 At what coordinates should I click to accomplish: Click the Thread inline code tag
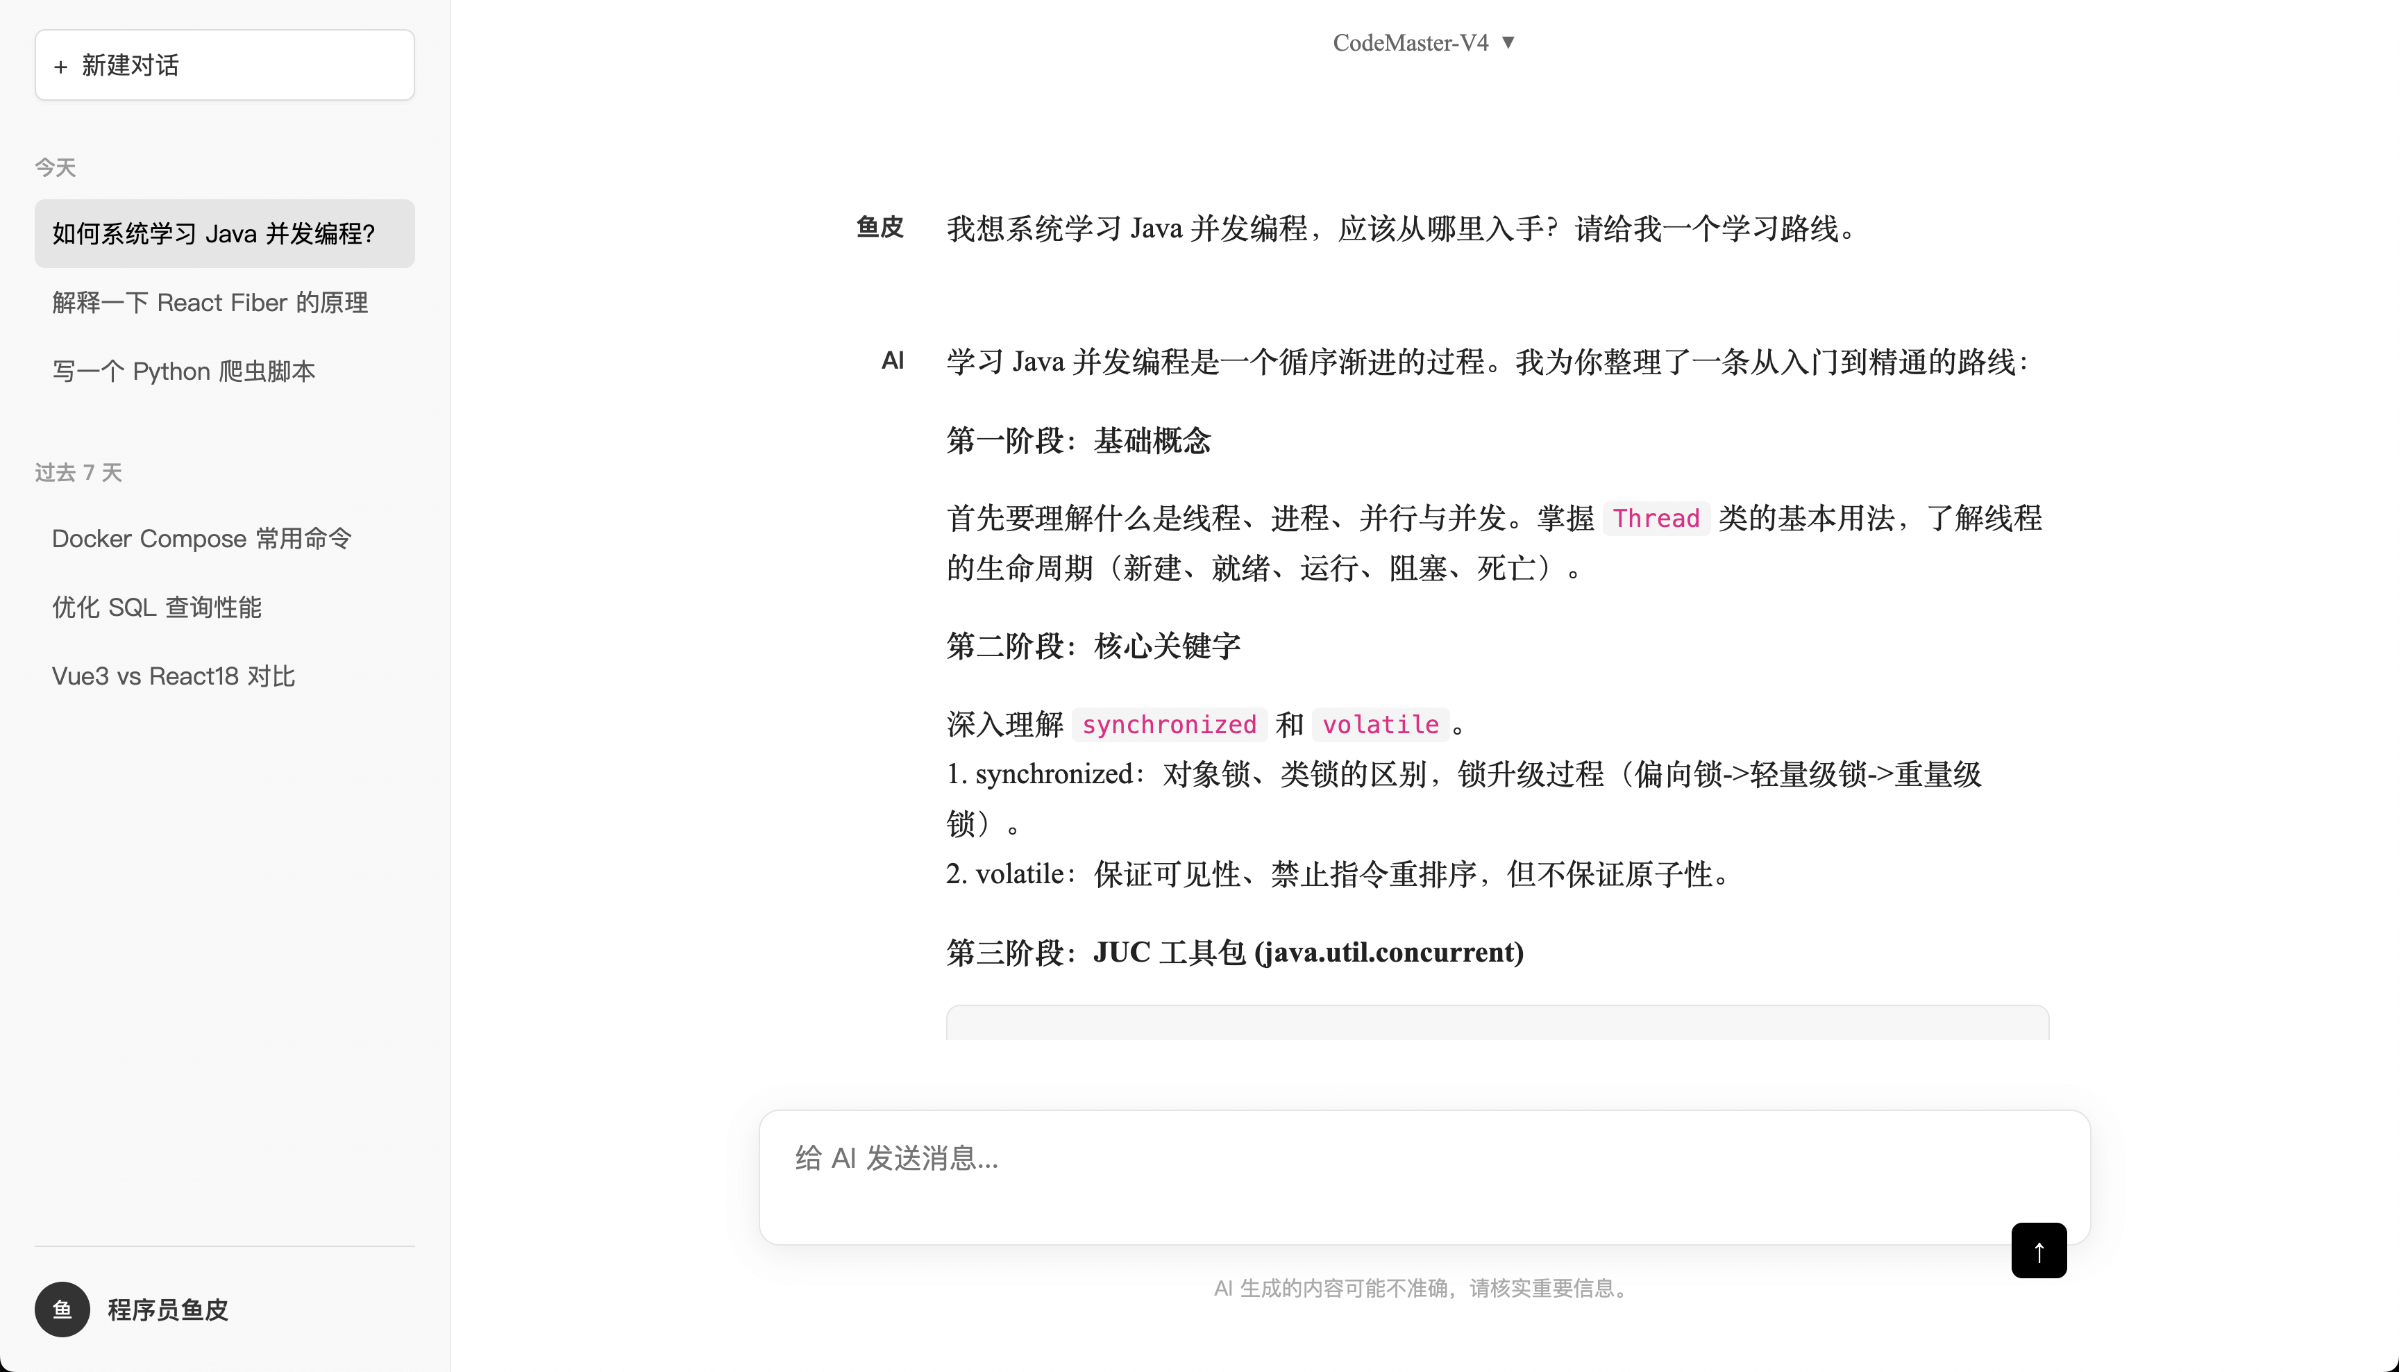pos(1655,518)
